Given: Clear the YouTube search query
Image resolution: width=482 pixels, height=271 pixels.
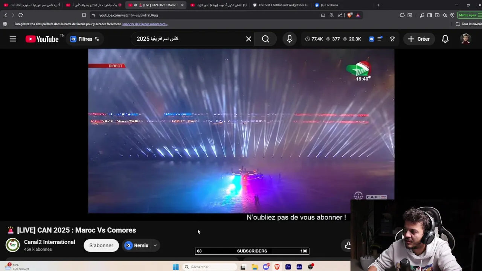Looking at the screenshot, I should point(249,39).
